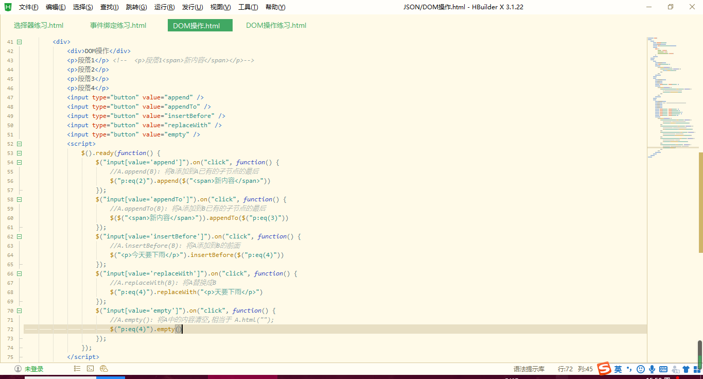
Task: Click the editor vertical scrollbar thumb
Action: (x=700, y=202)
